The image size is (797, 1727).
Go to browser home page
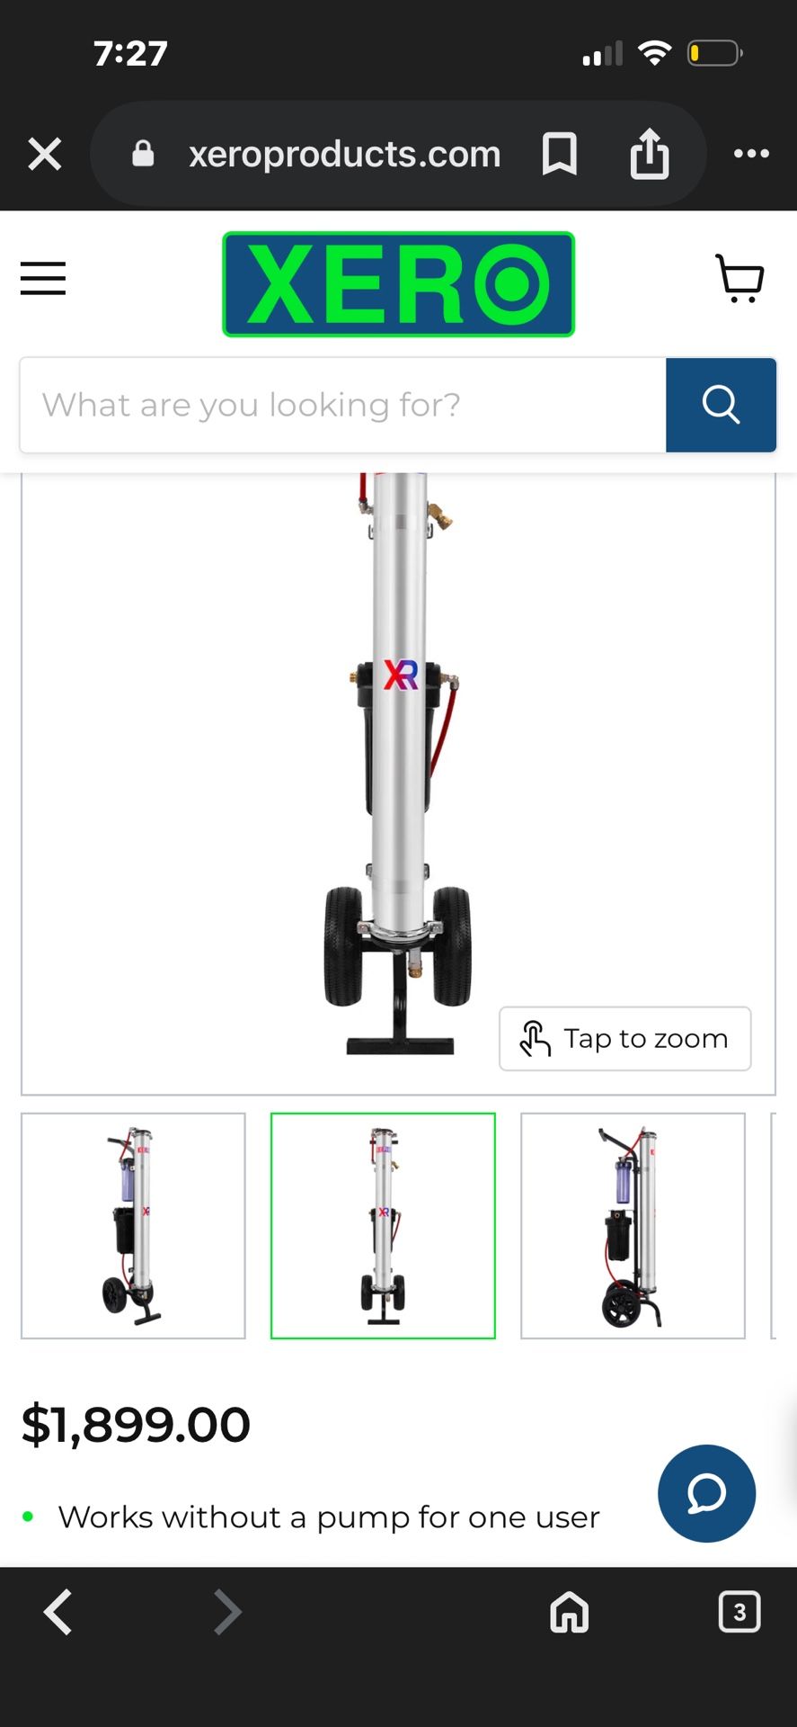click(569, 1611)
